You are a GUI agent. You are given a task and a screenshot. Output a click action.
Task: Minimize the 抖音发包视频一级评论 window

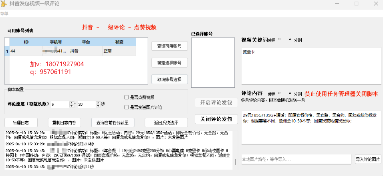(337, 4)
